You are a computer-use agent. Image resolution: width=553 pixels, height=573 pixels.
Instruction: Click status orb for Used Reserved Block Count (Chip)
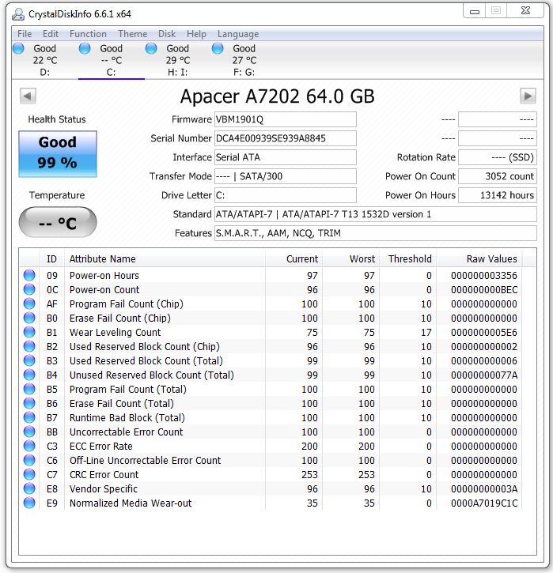coord(29,346)
